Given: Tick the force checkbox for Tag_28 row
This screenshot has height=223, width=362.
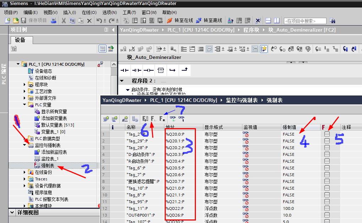Looking at the screenshot, I should click(x=327, y=148).
